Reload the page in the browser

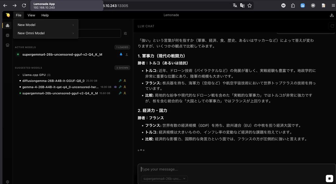24,5
